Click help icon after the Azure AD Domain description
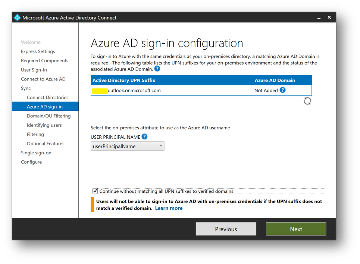The width and height of the screenshot is (360, 264). (x=157, y=69)
